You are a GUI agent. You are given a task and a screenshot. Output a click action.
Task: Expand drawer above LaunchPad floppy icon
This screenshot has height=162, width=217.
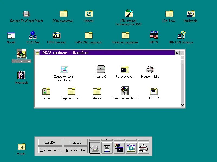[x=107, y=140]
